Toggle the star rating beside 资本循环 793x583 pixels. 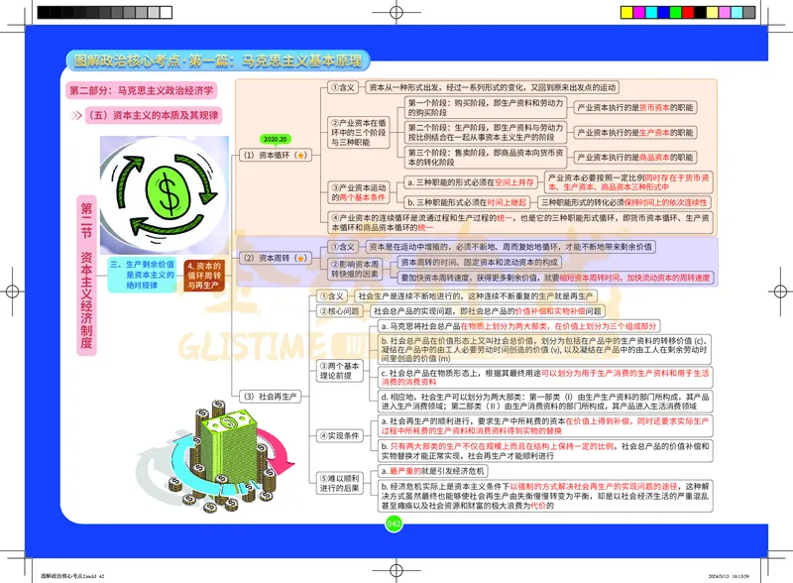point(300,155)
